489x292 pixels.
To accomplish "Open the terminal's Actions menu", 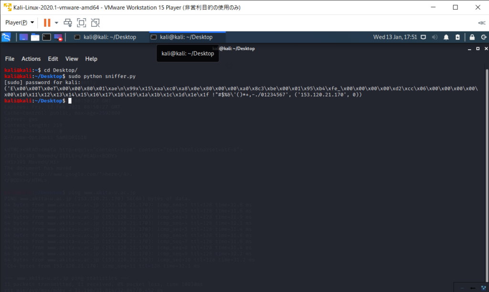I will tap(31, 59).
